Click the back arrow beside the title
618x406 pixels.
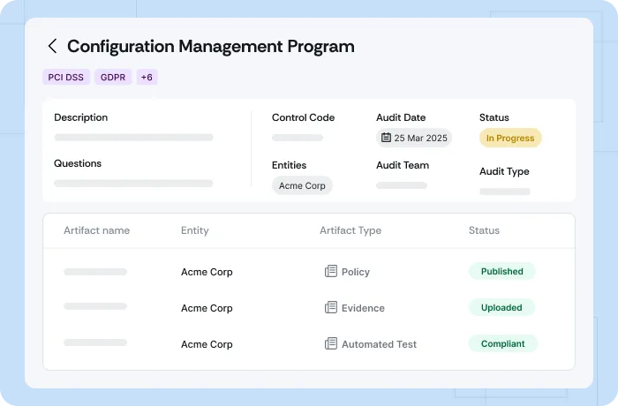click(x=52, y=47)
